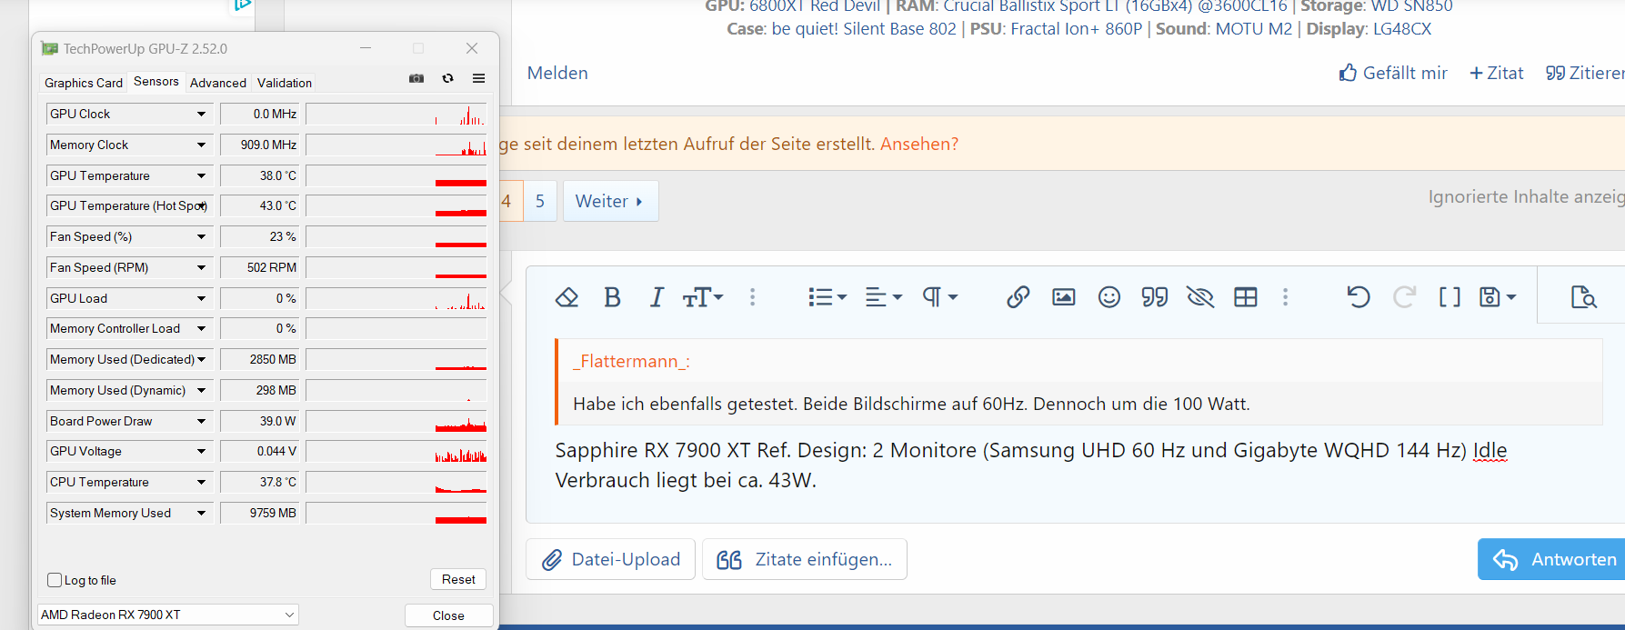This screenshot has width=1625, height=630.
Task: Undo the last editor change
Action: pyautogui.click(x=1359, y=297)
